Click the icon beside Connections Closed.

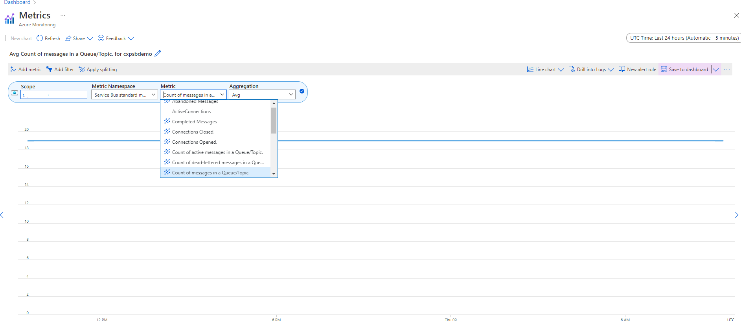[x=167, y=131]
